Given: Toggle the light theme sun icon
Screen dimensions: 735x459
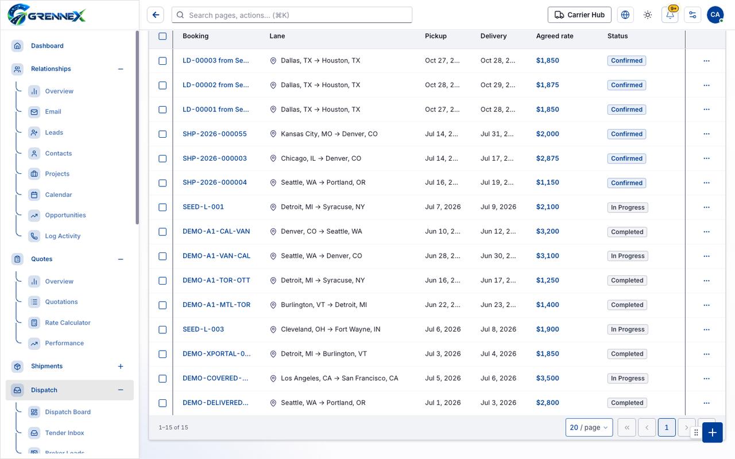Looking at the screenshot, I should pyautogui.click(x=648, y=15).
